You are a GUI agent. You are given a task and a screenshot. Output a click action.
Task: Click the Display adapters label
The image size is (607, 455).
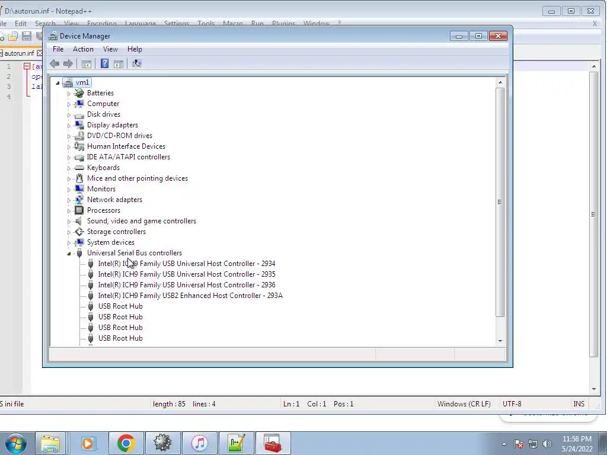[113, 125]
